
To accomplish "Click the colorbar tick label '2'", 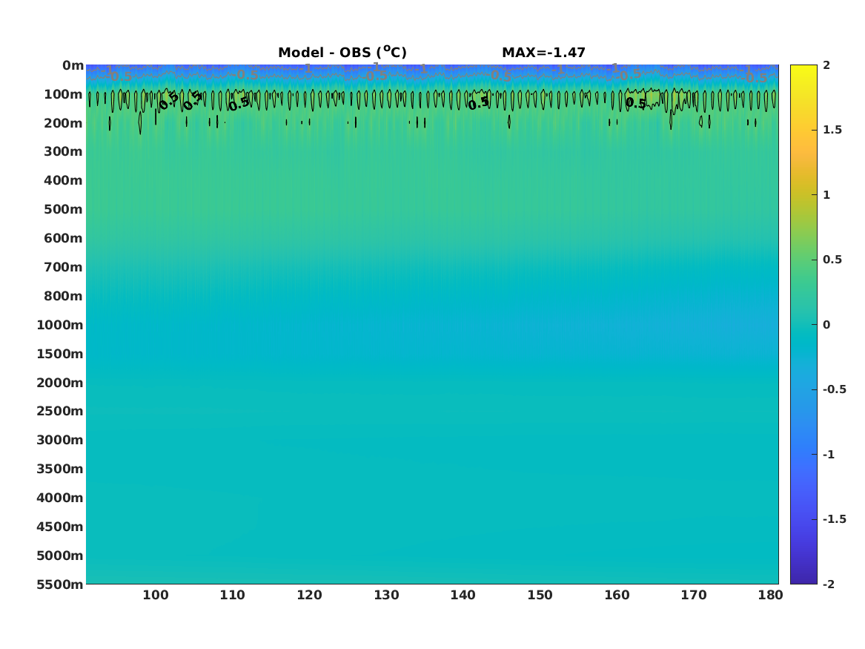I will 826,65.
